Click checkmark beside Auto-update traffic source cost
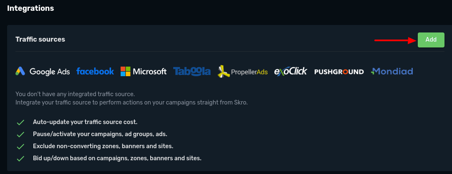 click(20, 122)
